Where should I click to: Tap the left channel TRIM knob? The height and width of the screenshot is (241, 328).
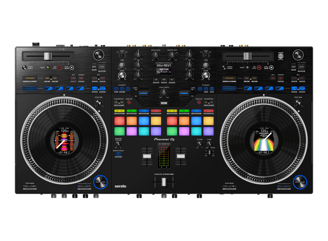tap(122, 65)
